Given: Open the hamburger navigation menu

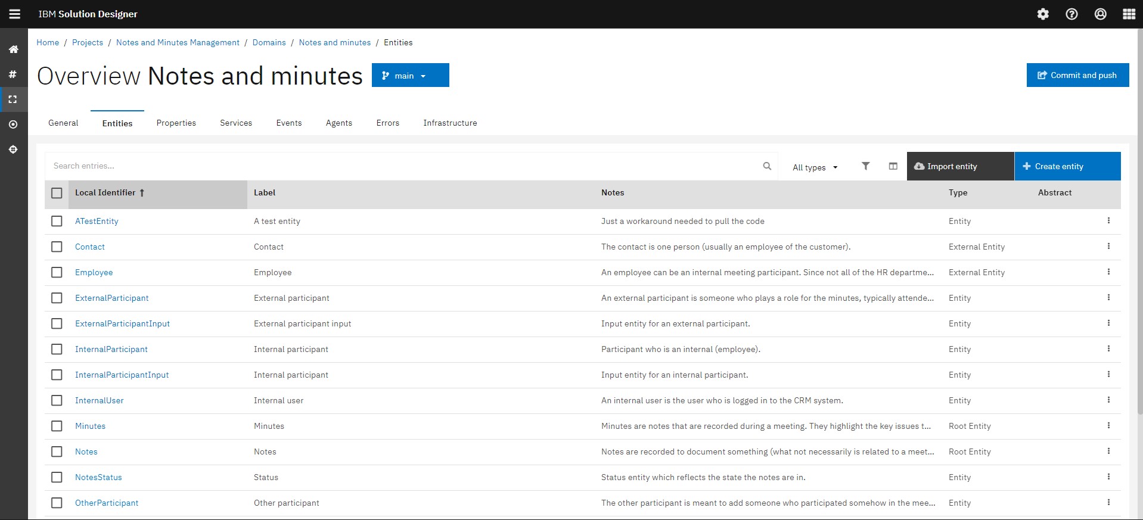Looking at the screenshot, I should tap(14, 14).
